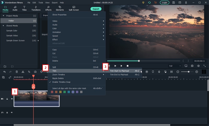
Task: Open the Audio library tab
Action: (15, 8)
